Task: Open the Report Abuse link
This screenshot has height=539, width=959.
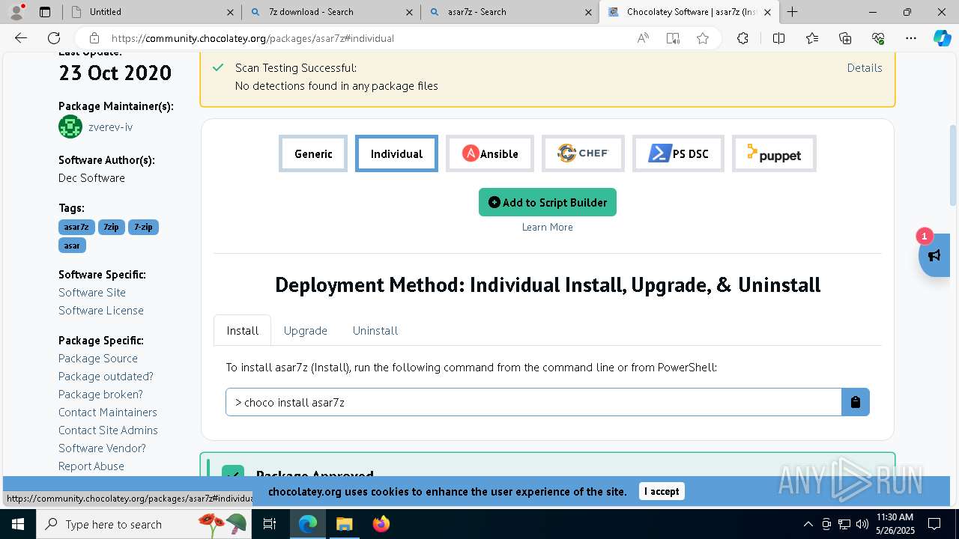Action: (x=91, y=466)
